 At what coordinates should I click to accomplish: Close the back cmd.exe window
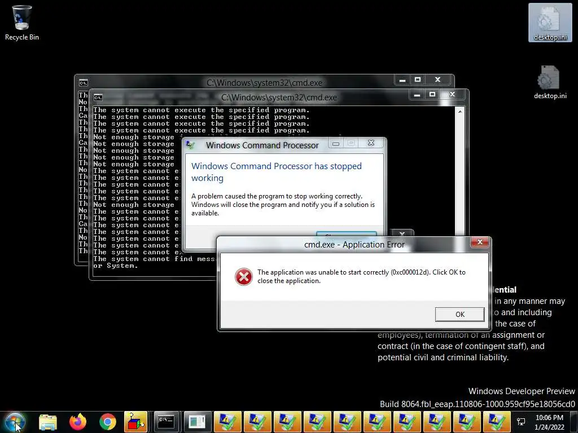437,79
